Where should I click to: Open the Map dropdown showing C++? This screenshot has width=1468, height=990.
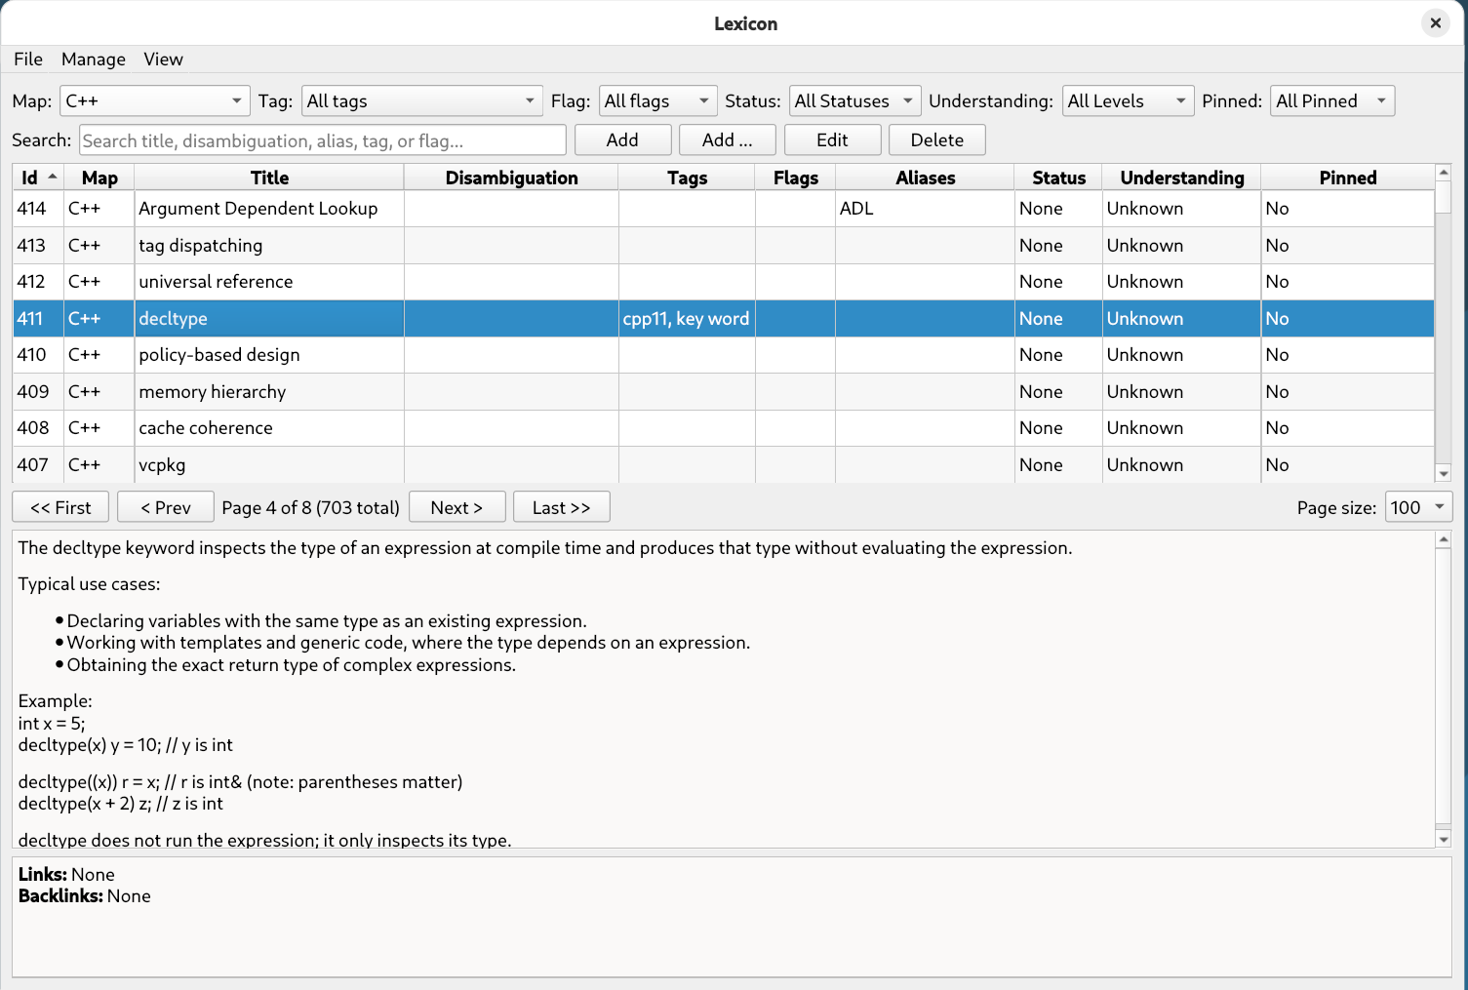click(x=155, y=101)
